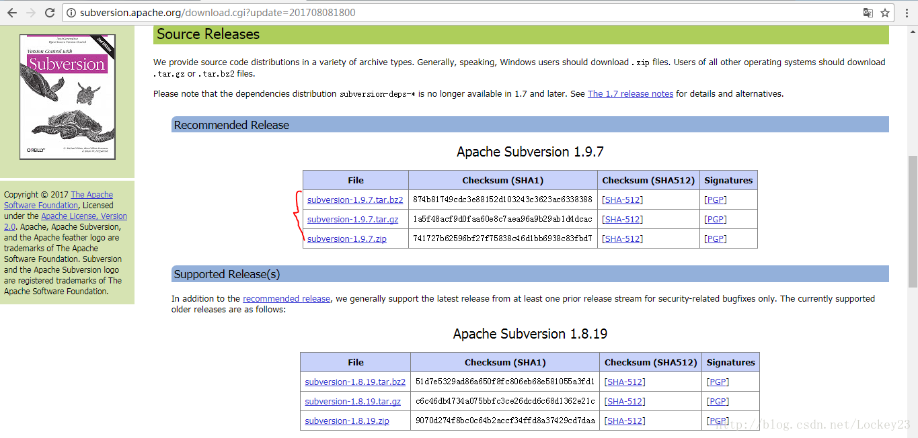Click the translate page icon
Viewport: 918px width, 438px height.
point(868,13)
